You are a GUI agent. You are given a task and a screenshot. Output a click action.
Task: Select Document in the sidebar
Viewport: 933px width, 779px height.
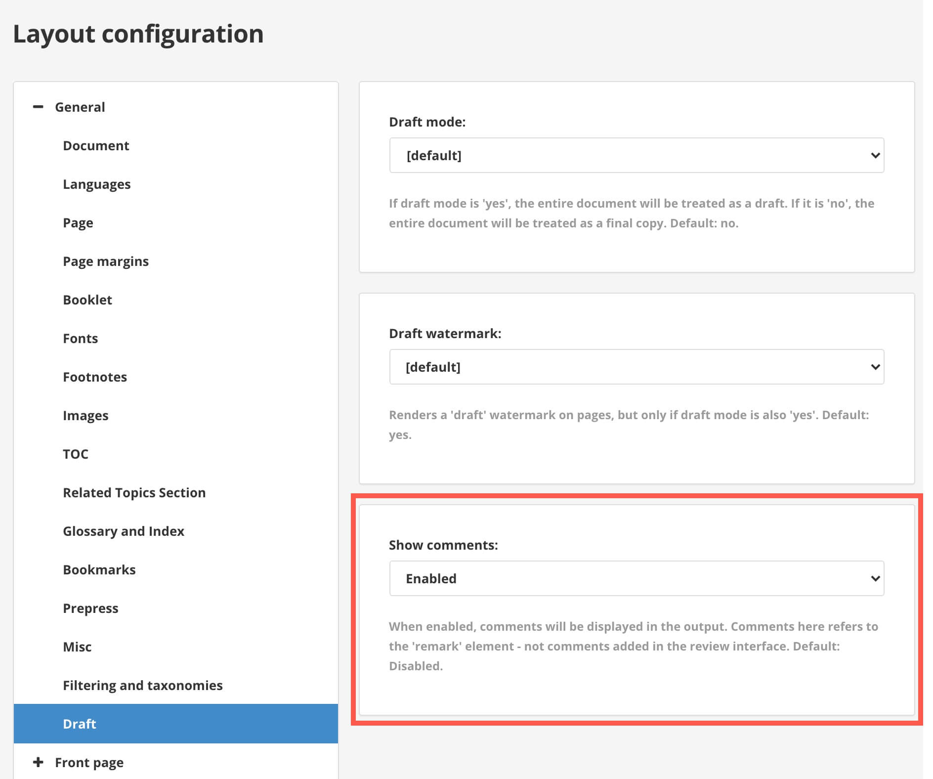(x=96, y=146)
